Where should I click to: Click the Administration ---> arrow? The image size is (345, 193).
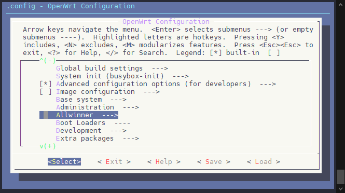tap(131, 107)
